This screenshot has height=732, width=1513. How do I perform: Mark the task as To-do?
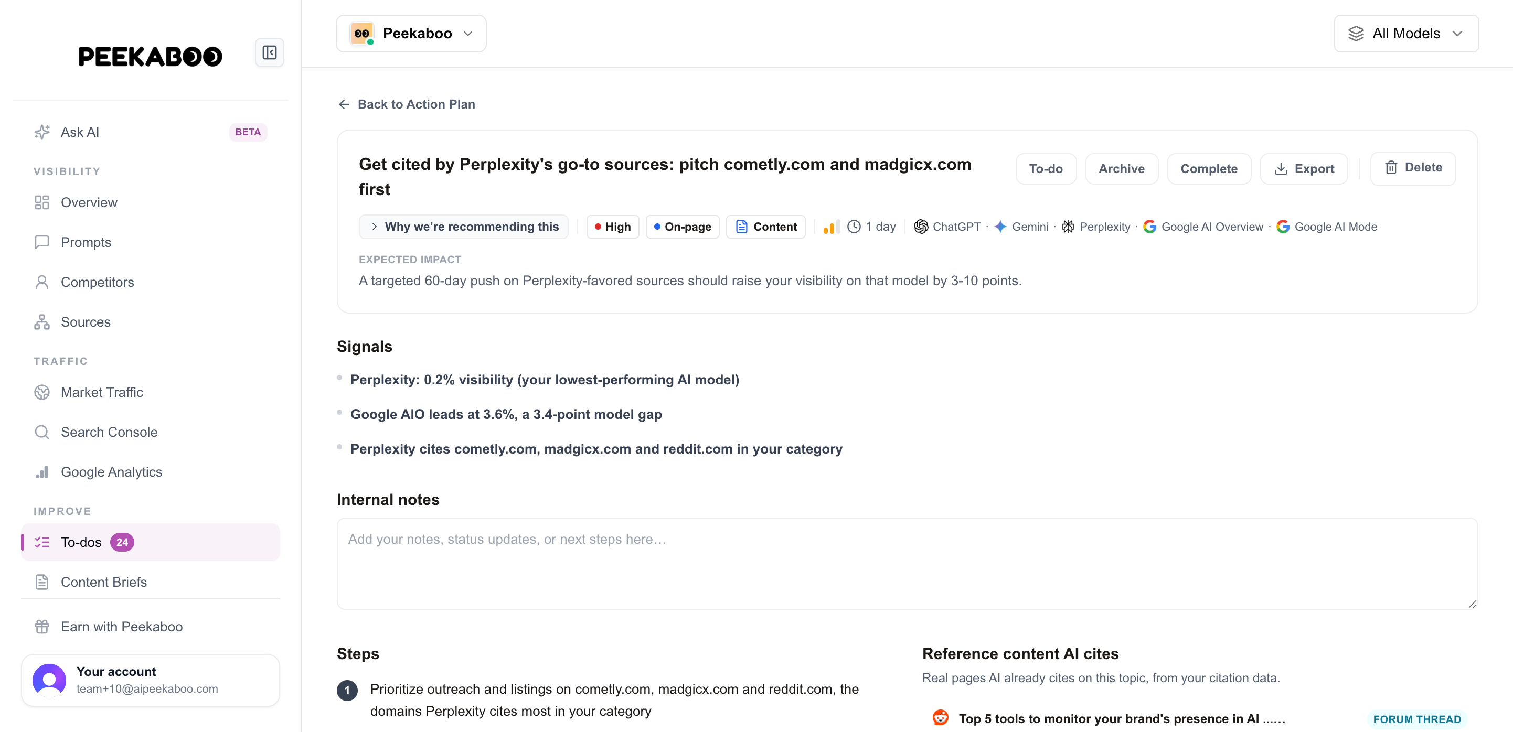[x=1046, y=168]
